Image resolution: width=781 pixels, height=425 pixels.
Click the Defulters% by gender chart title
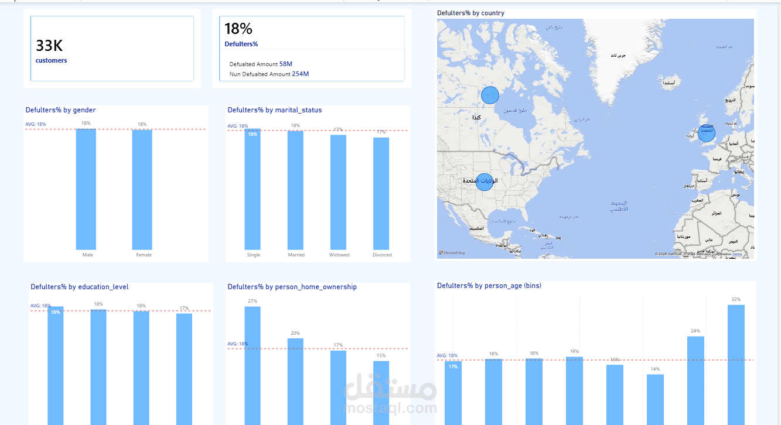[x=60, y=110]
